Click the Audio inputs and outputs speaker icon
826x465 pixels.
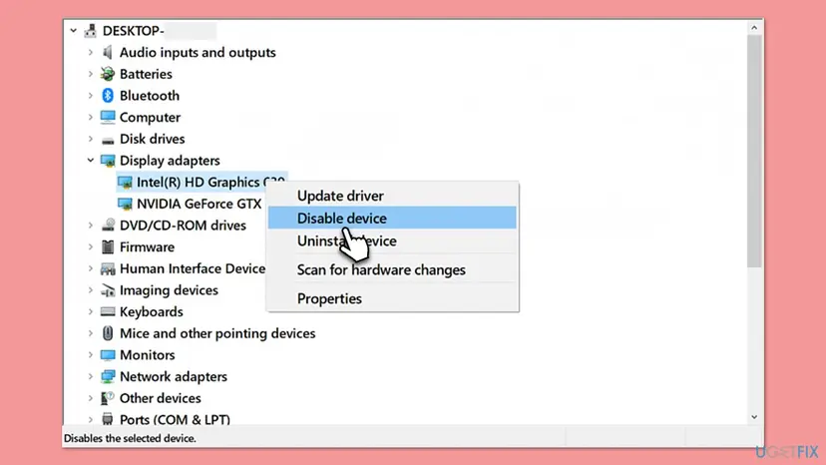pyautogui.click(x=108, y=52)
